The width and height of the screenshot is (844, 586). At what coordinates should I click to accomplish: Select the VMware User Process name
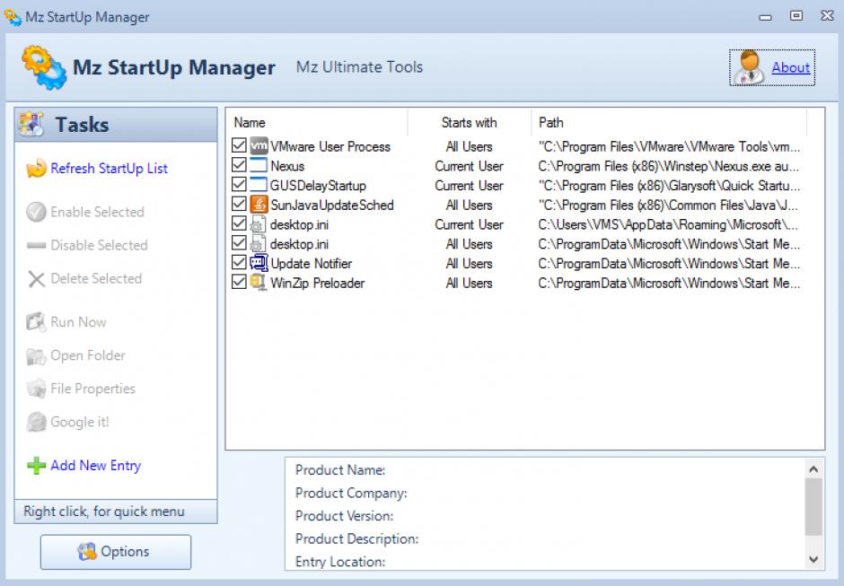[x=330, y=146]
